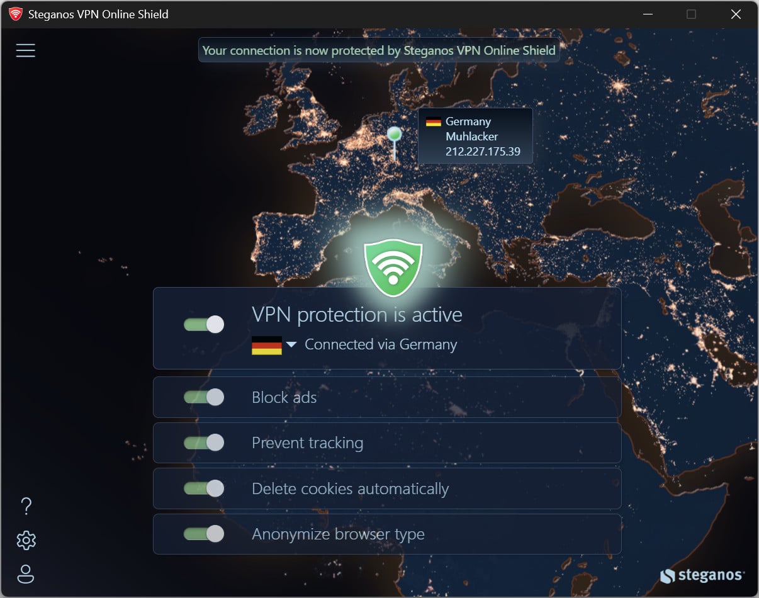Click the Germany Muhlacker server info box
759x598 pixels.
click(x=475, y=136)
